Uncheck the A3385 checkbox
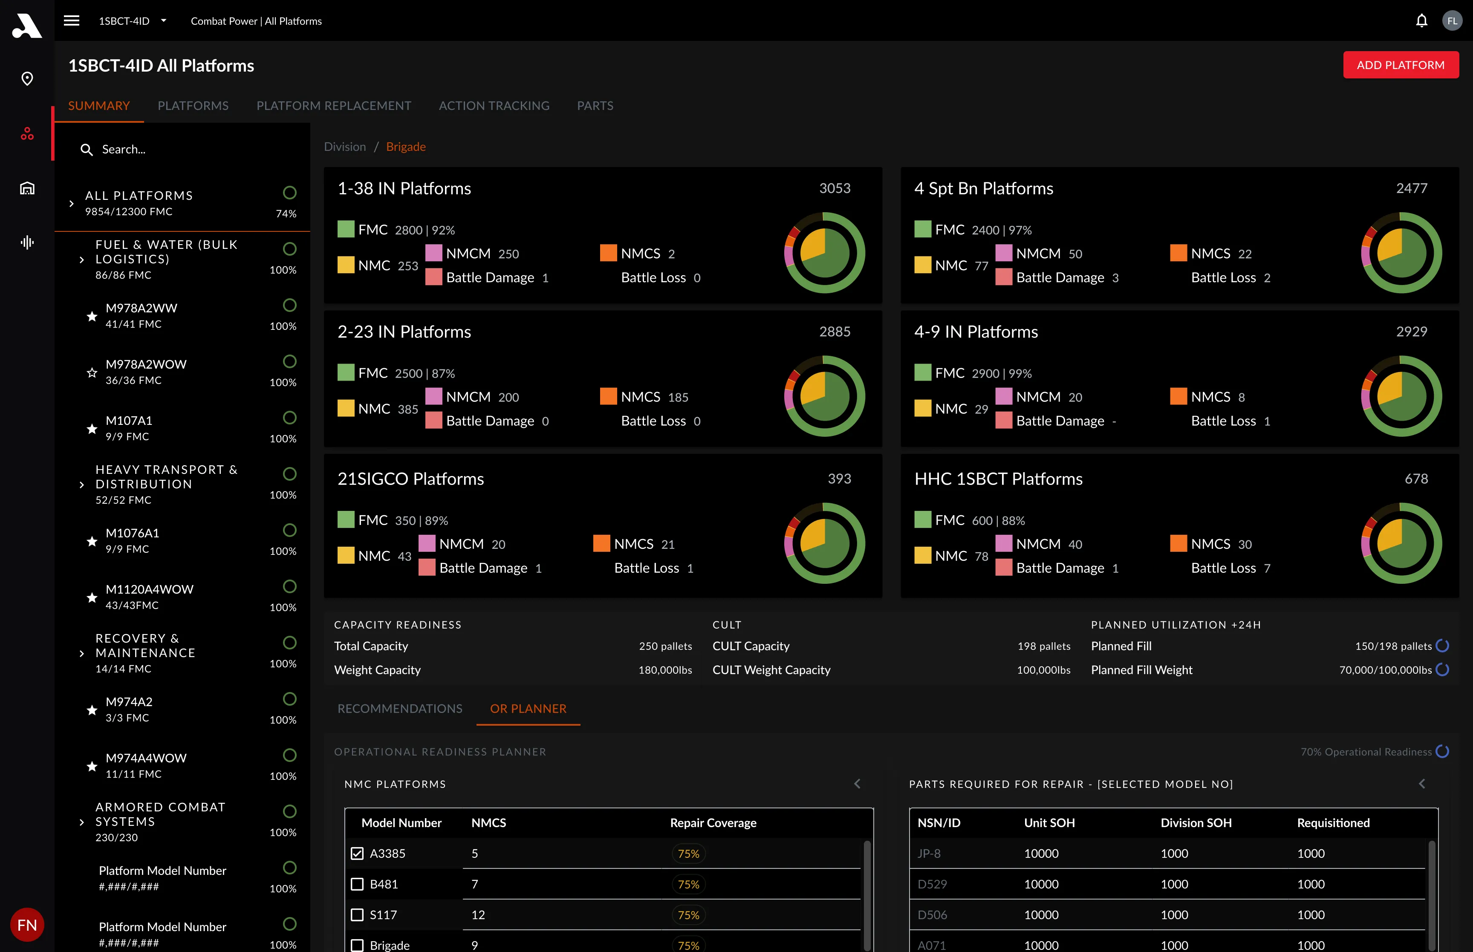1473x952 pixels. pos(357,854)
